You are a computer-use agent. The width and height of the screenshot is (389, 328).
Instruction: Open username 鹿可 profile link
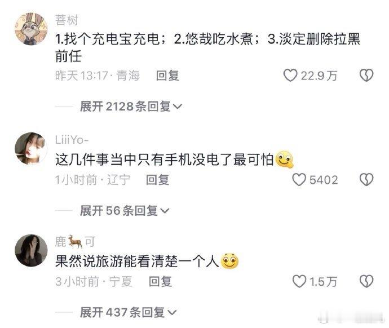[75, 241]
